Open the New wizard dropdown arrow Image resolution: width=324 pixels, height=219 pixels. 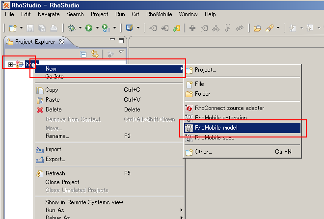[21, 27]
